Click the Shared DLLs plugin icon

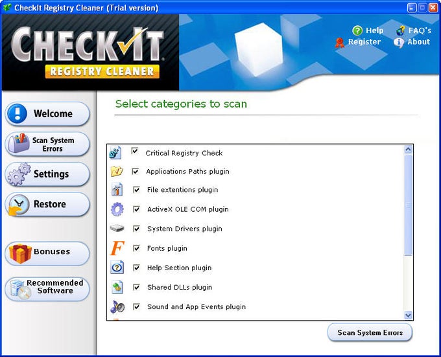pyautogui.click(x=117, y=287)
